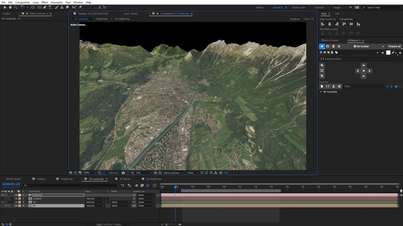Choose the Horizontal Type tool
Screen dimensions: 403x226
pos(50,7)
